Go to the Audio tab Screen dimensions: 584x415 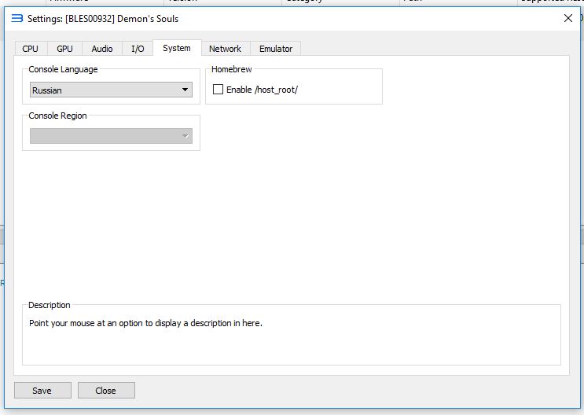(102, 49)
